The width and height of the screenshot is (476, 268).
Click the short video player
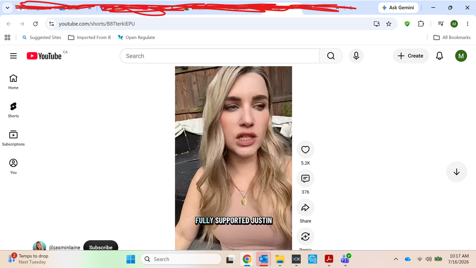[234, 158]
